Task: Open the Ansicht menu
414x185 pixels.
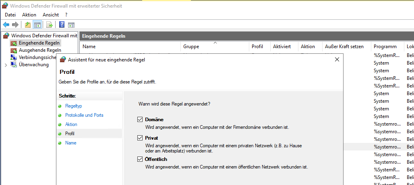Action: (51, 15)
